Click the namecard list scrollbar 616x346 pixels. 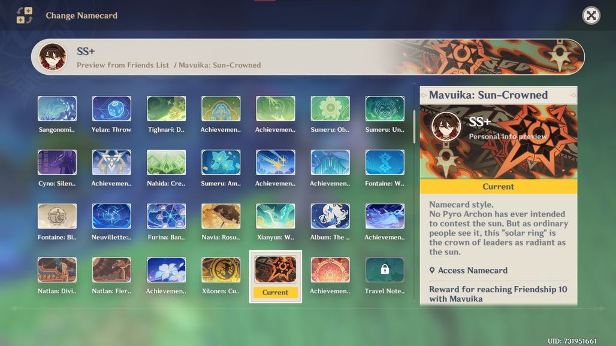[414, 127]
